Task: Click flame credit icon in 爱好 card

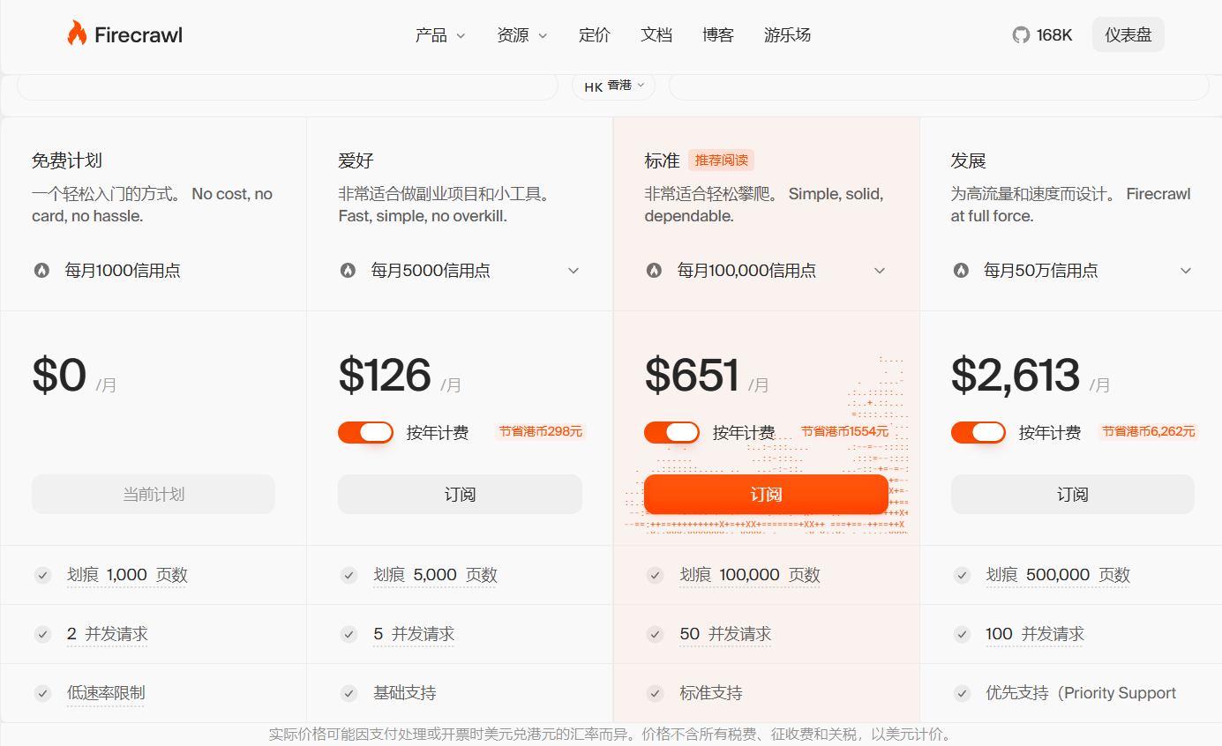Action: pos(348,271)
